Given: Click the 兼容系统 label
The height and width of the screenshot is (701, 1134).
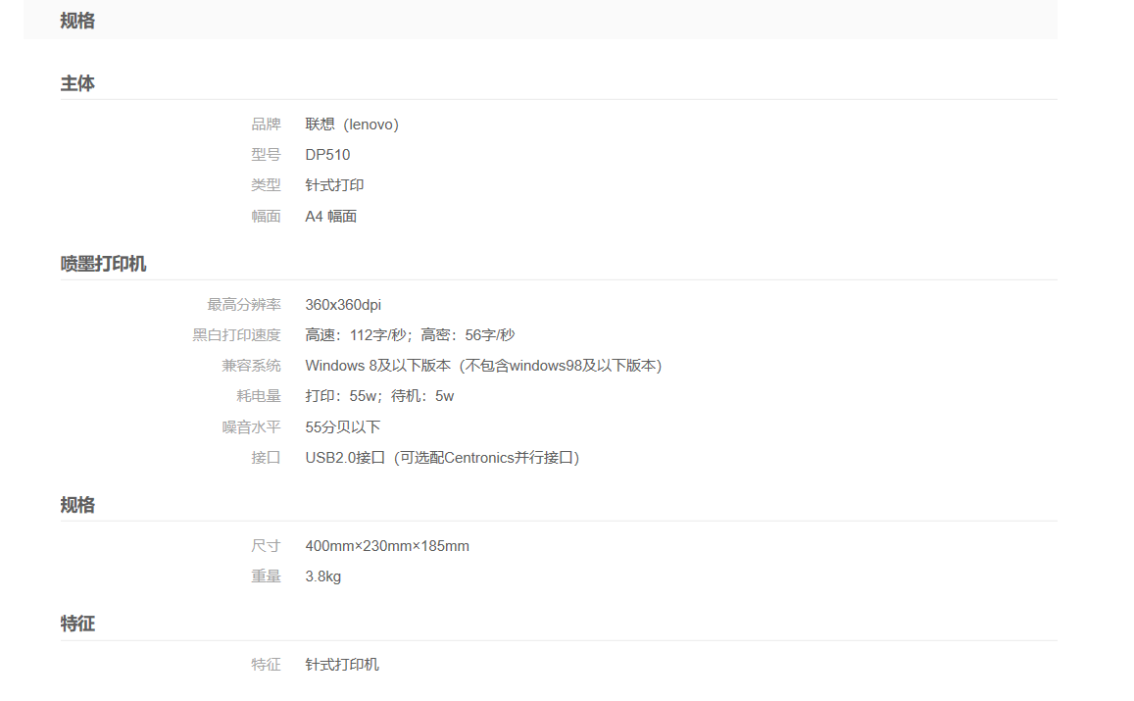Looking at the screenshot, I should [251, 366].
